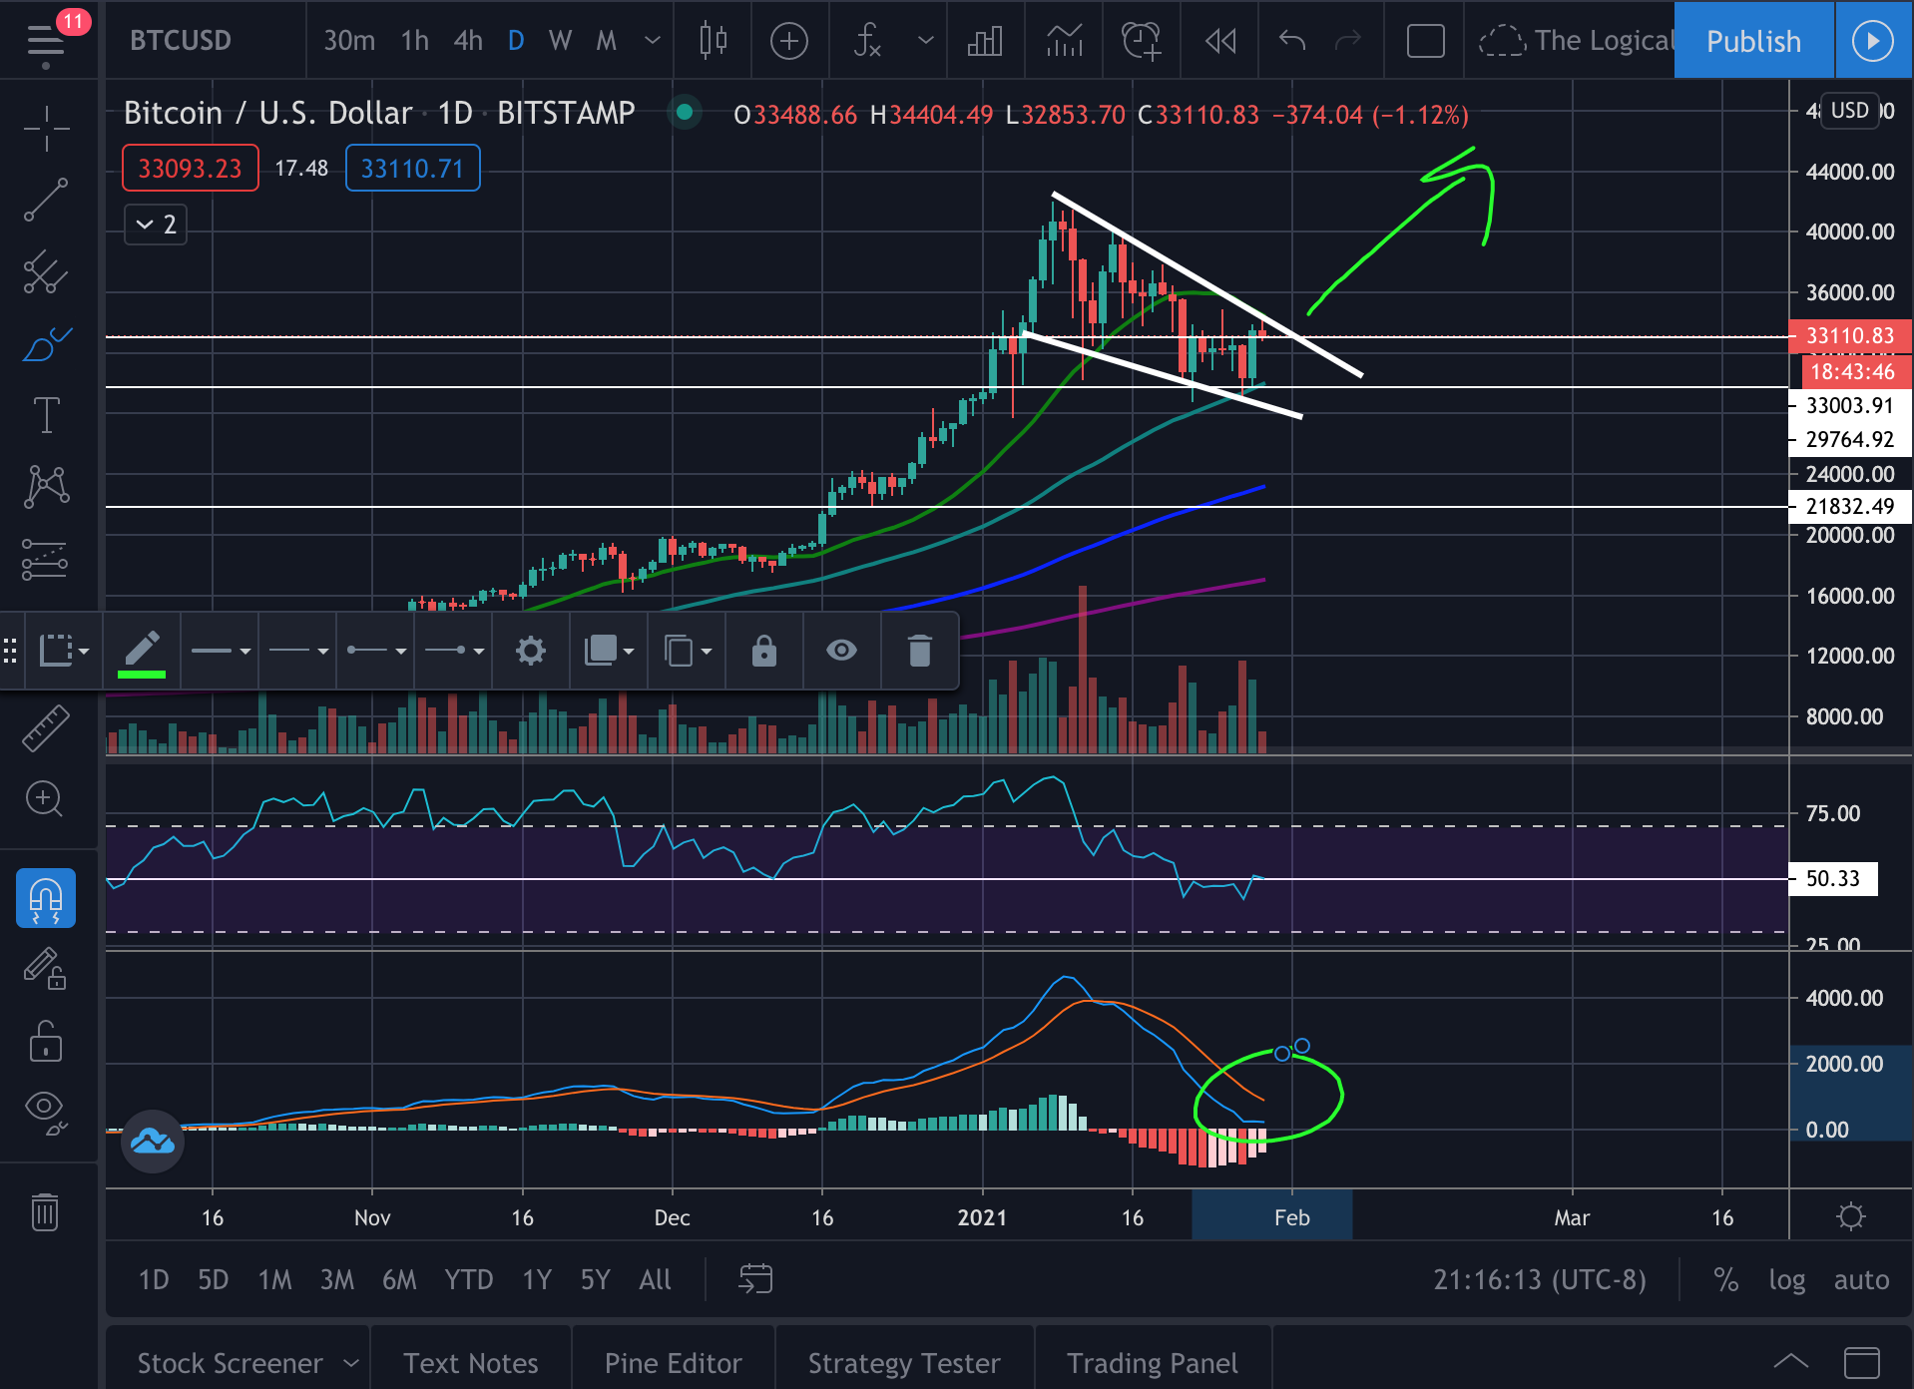Open the chart templates icon
Image resolution: width=1914 pixels, height=1389 pixels.
click(x=1064, y=41)
